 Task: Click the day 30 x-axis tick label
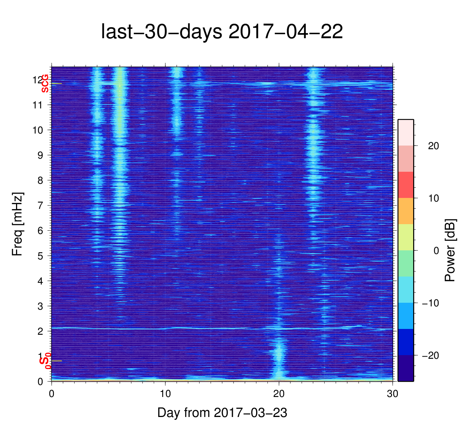pyautogui.click(x=392, y=394)
